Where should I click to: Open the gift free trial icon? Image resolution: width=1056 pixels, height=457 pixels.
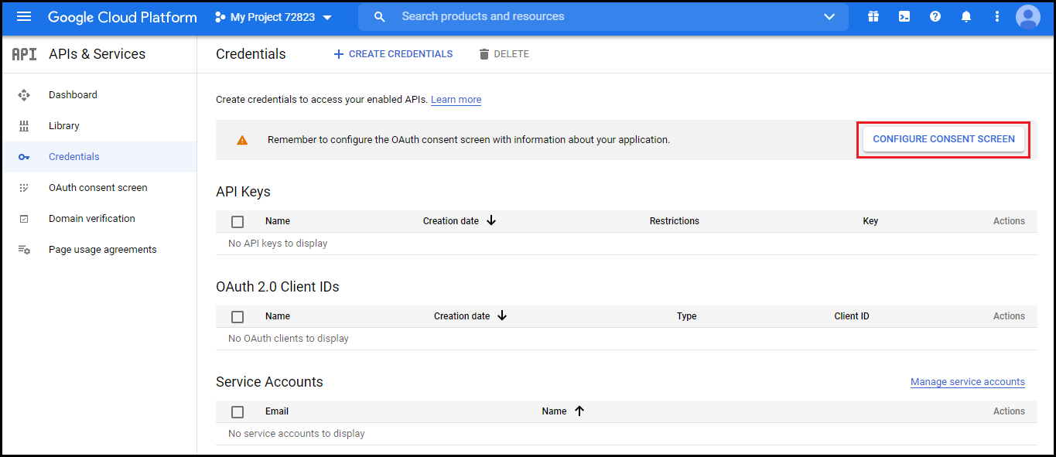[873, 17]
